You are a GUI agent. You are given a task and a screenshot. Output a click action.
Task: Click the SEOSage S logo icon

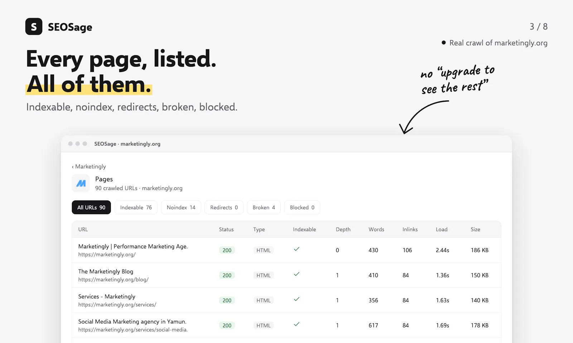34,27
